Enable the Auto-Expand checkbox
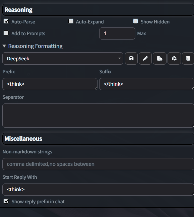This screenshot has width=194, height=217. point(71,21)
